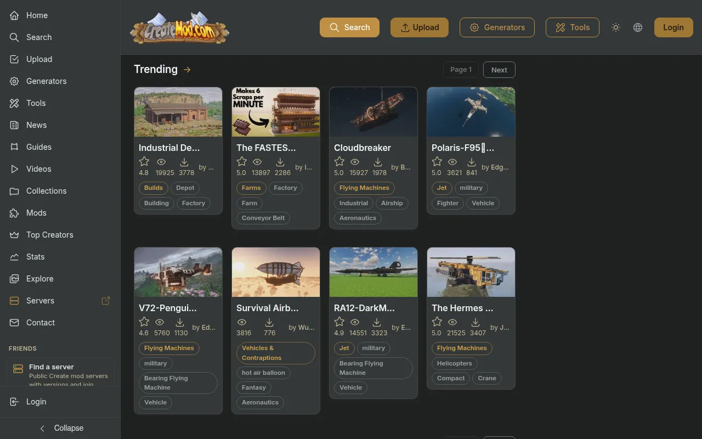Image resolution: width=702 pixels, height=439 pixels.
Task: Click the eye icon on Survival Airb... card
Action: point(242,322)
